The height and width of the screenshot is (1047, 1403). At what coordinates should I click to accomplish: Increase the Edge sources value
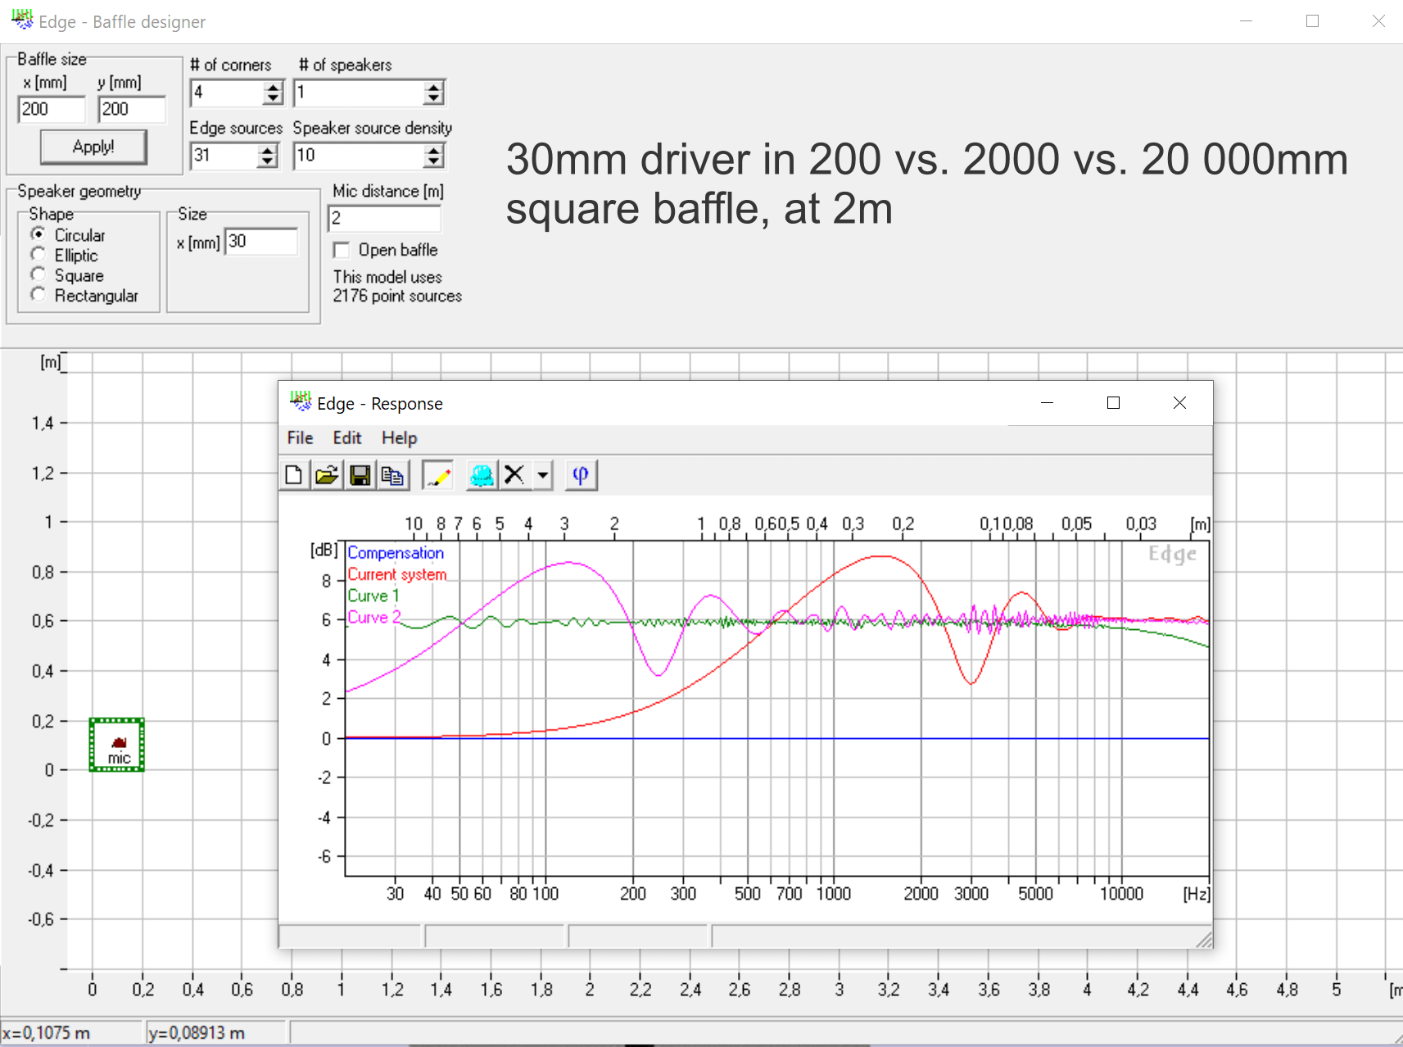point(267,150)
